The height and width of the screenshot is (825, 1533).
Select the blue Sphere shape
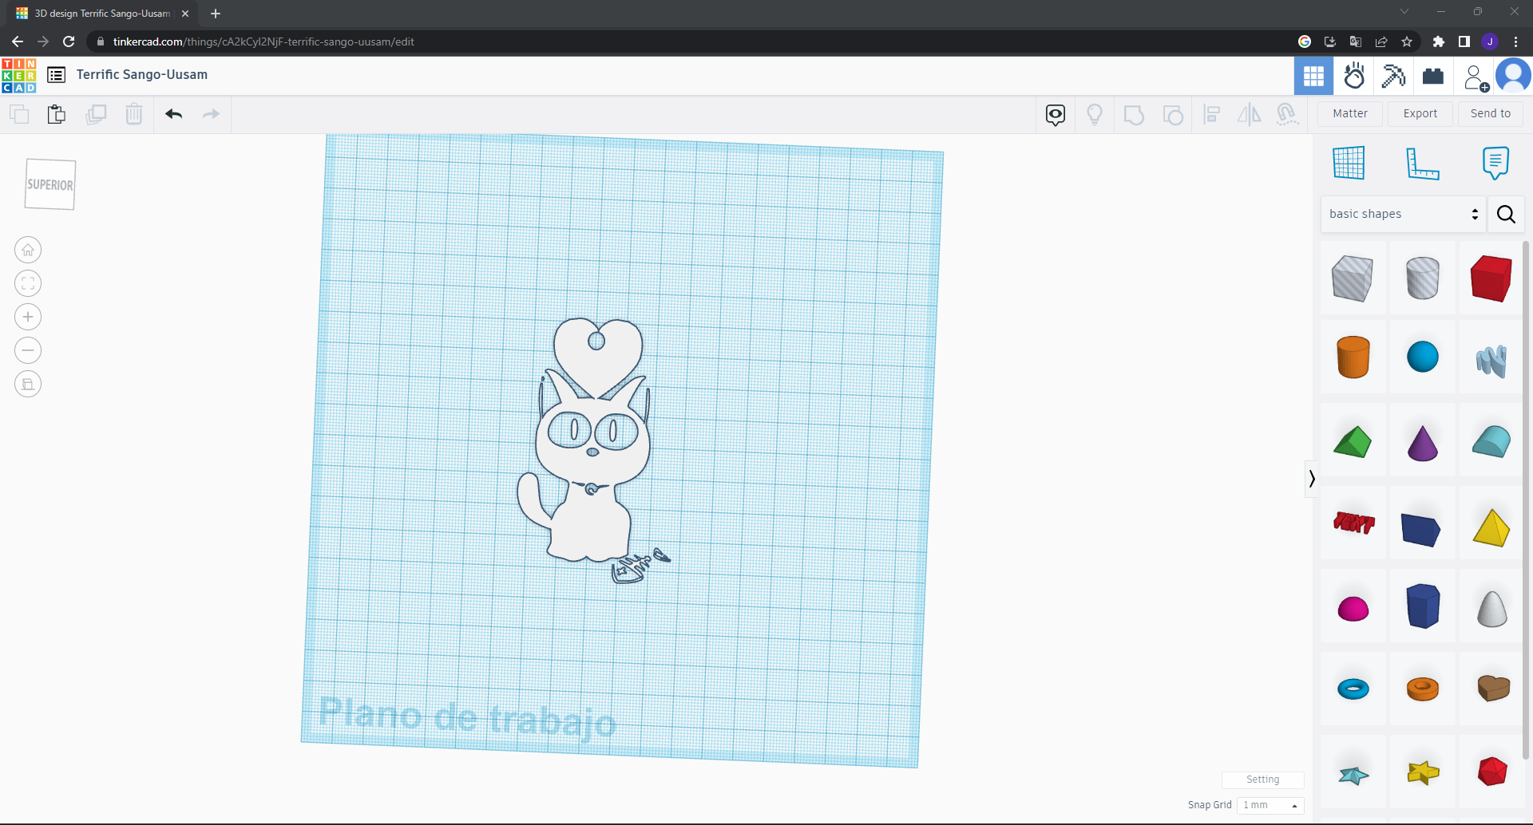[1422, 357]
